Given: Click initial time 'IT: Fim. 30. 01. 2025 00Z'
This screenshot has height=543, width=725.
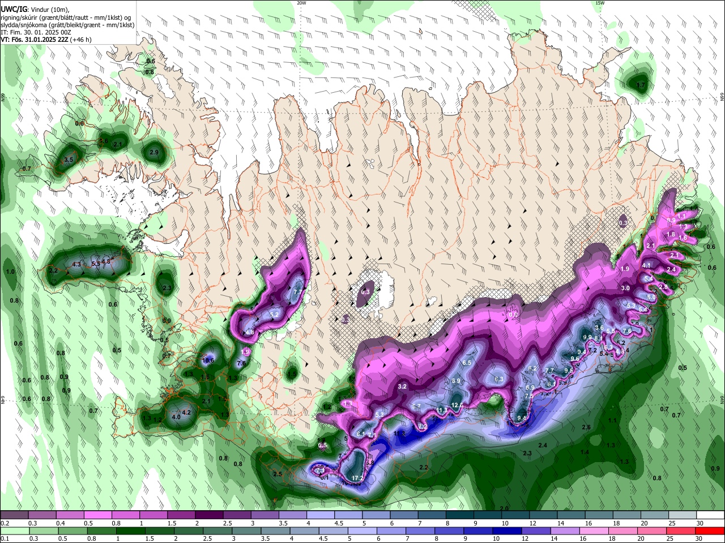Looking at the screenshot, I should pos(36,33).
